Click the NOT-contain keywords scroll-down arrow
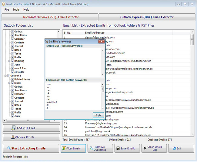The height and width of the screenshot is (162, 197). 102,108
